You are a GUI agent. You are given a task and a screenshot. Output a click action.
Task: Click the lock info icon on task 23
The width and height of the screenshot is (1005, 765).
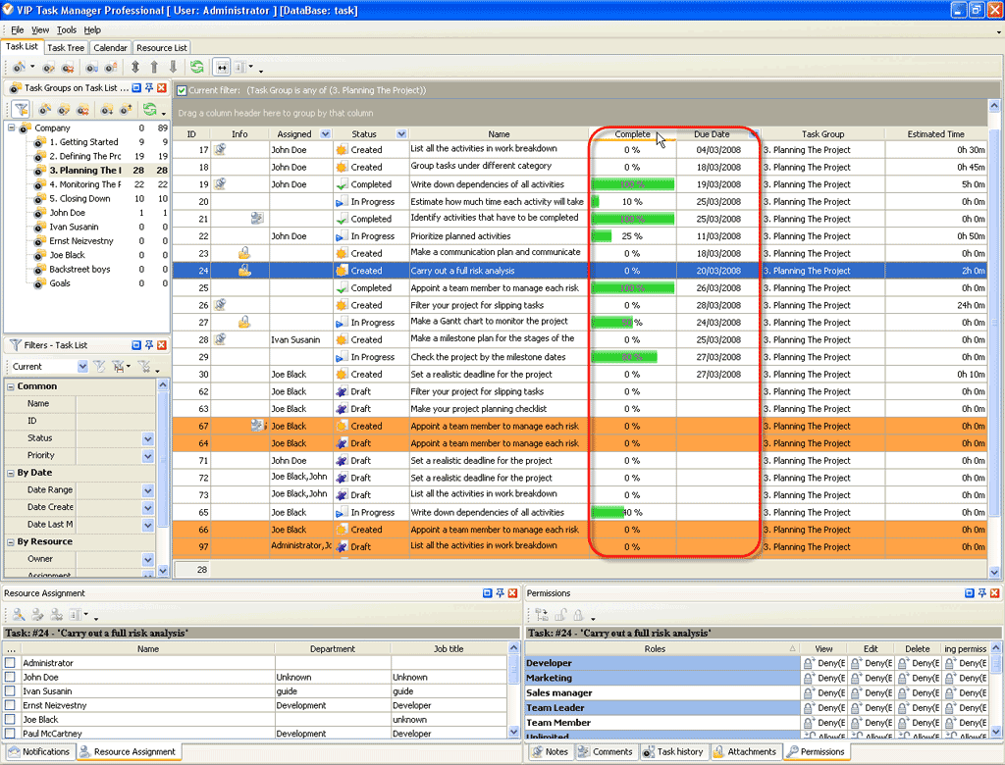click(244, 253)
